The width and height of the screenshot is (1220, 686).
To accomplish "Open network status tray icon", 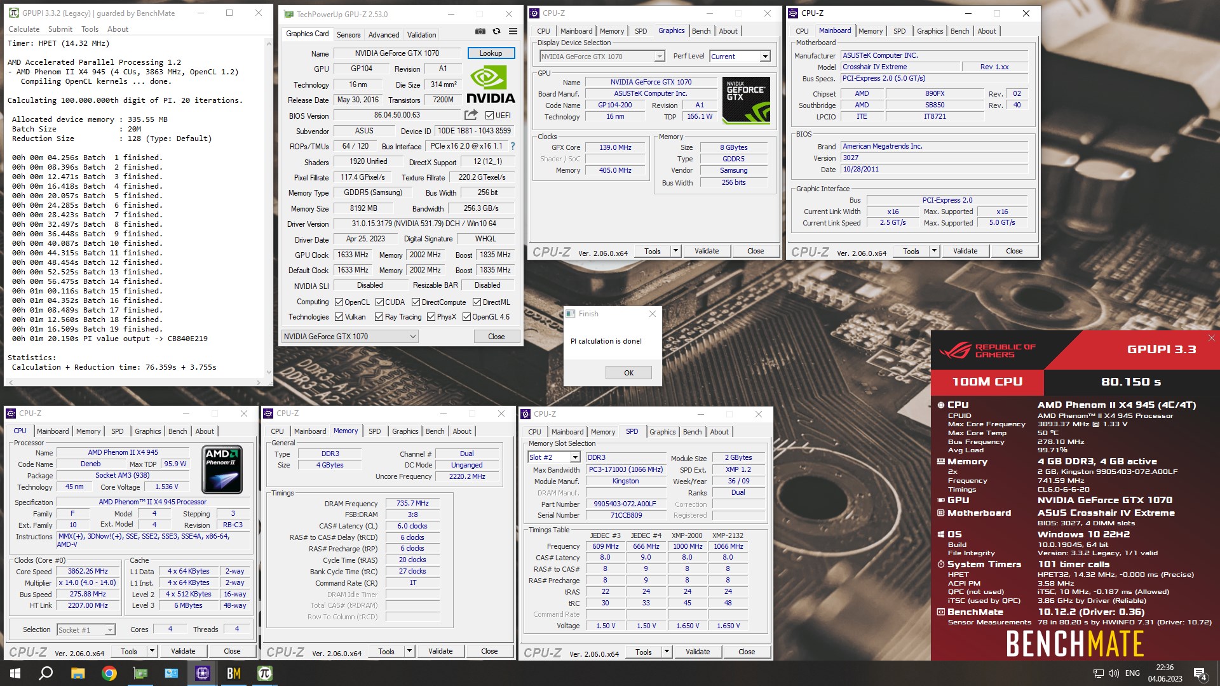I will point(1098,673).
